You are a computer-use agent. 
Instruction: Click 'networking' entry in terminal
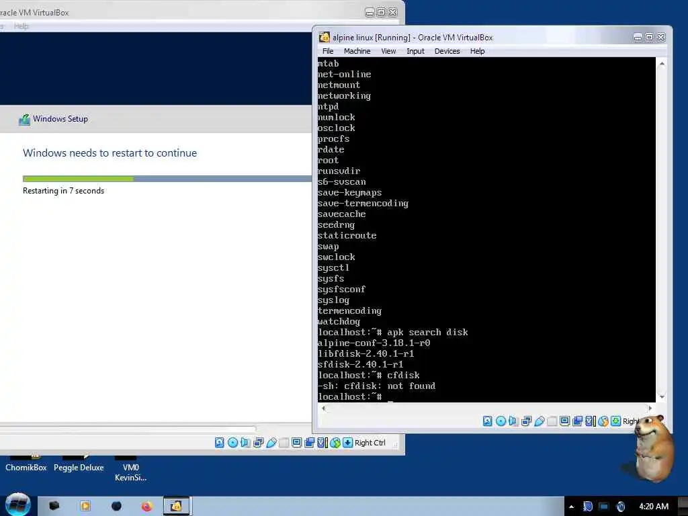pos(344,95)
